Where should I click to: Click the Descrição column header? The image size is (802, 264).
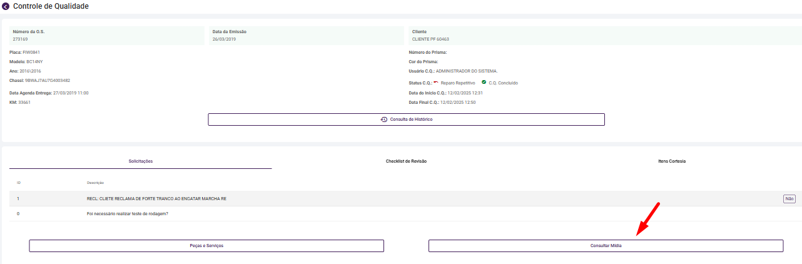pyautogui.click(x=95, y=183)
